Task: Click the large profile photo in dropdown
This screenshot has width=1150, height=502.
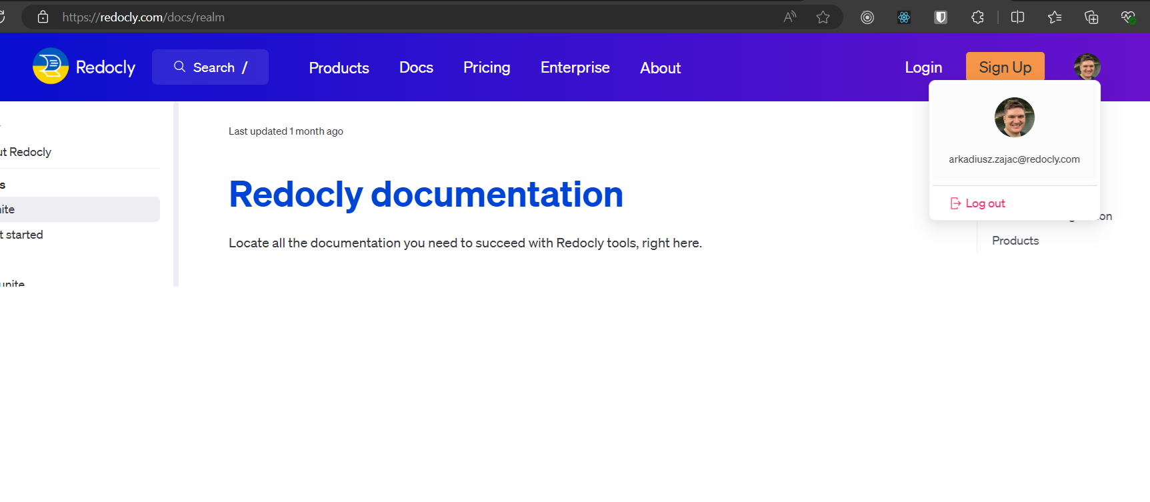Action: tap(1014, 117)
